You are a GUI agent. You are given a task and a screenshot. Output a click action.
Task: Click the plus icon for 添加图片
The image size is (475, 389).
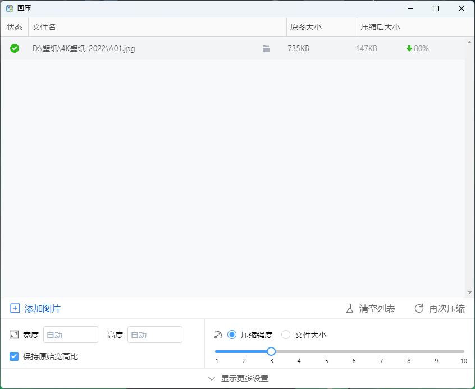tap(15, 308)
